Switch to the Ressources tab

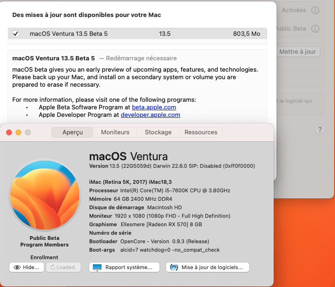coord(201,132)
